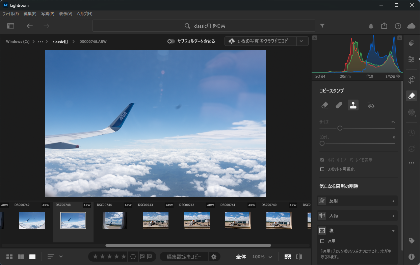Viewport: 420px width, 265px height.
Task: Open the 表示(V) menu
Action: [x=65, y=14]
